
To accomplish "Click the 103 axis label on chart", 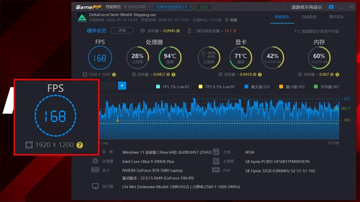I will tap(346, 120).
